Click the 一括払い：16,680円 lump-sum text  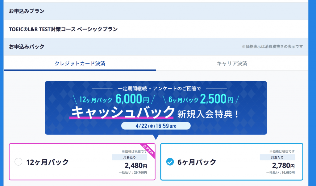tap(280, 172)
